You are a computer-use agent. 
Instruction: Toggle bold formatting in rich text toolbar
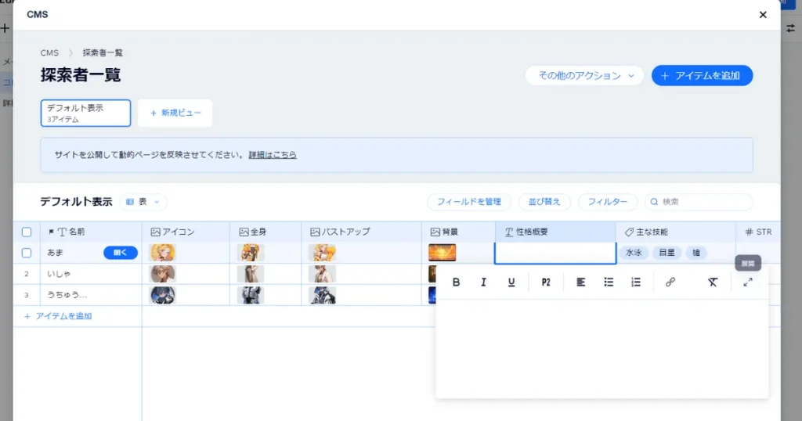(x=457, y=282)
